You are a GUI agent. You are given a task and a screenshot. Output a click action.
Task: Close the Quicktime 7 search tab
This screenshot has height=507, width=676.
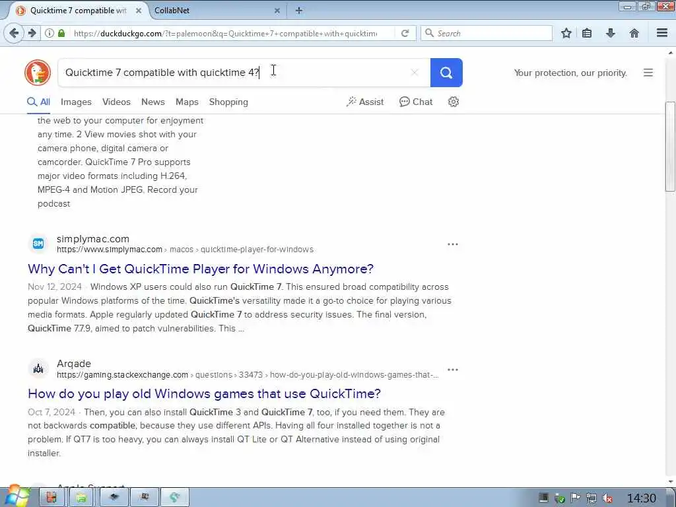click(139, 11)
